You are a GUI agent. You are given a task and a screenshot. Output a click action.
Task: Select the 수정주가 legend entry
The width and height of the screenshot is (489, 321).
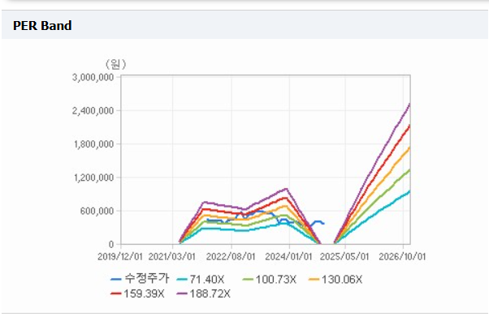point(140,279)
